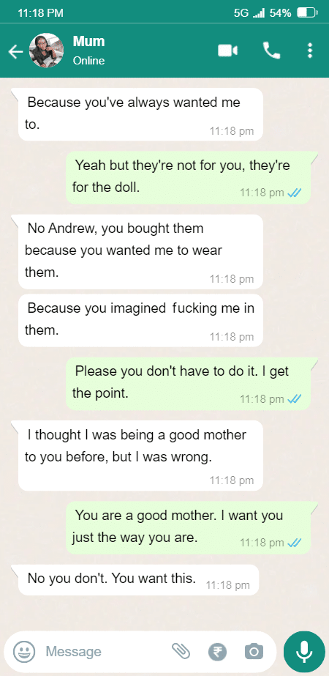
Task: Go back using the arrow icon
Action: point(15,52)
